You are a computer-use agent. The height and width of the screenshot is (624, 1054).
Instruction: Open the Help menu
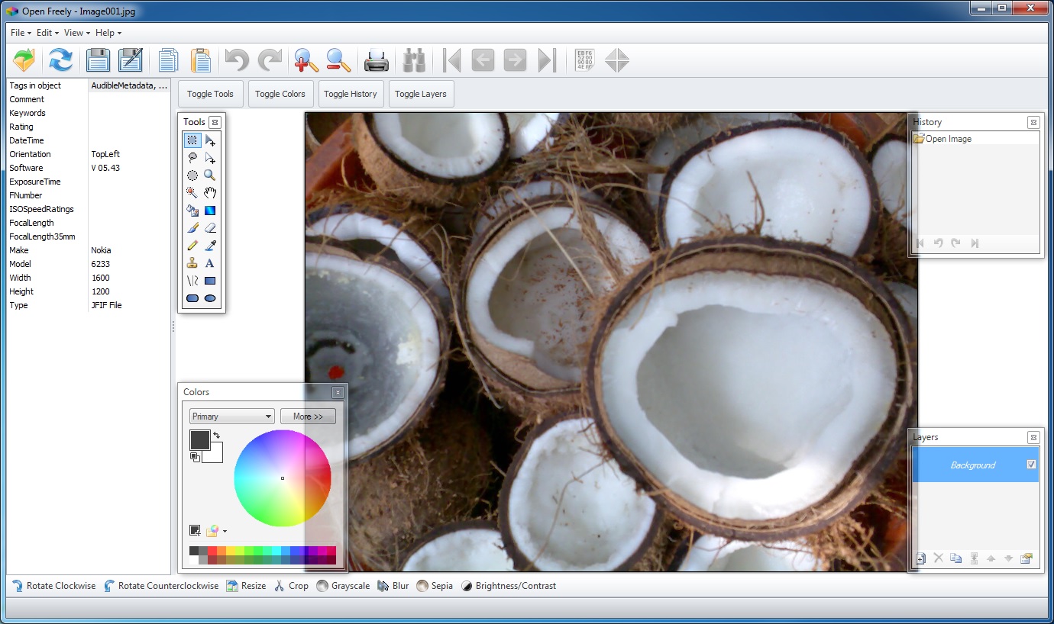tap(108, 33)
